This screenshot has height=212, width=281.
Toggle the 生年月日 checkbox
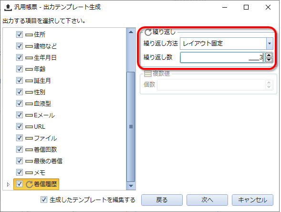coord(20,57)
